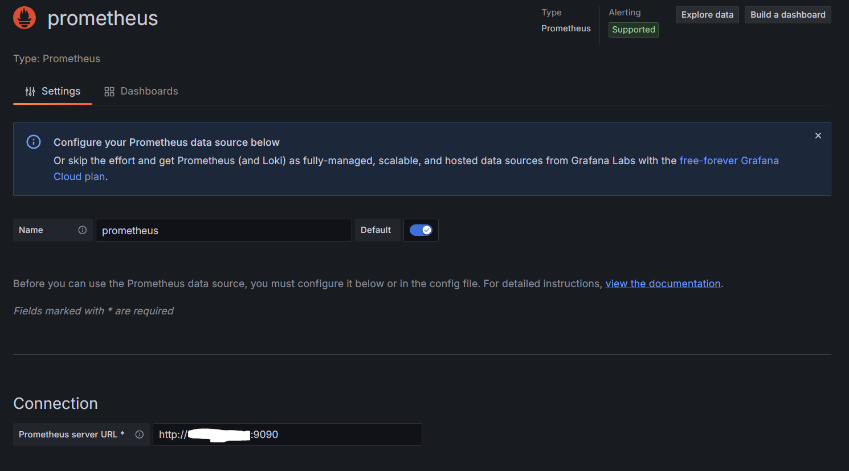Image resolution: width=849 pixels, height=471 pixels.
Task: Click the Type: Prometheus subtitle text
Action: point(57,59)
